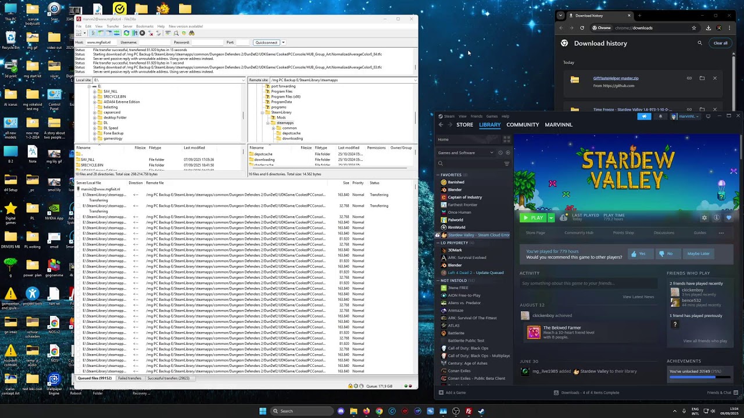
Task: Open Stardew Valley Community Hub link
Action: (x=578, y=233)
